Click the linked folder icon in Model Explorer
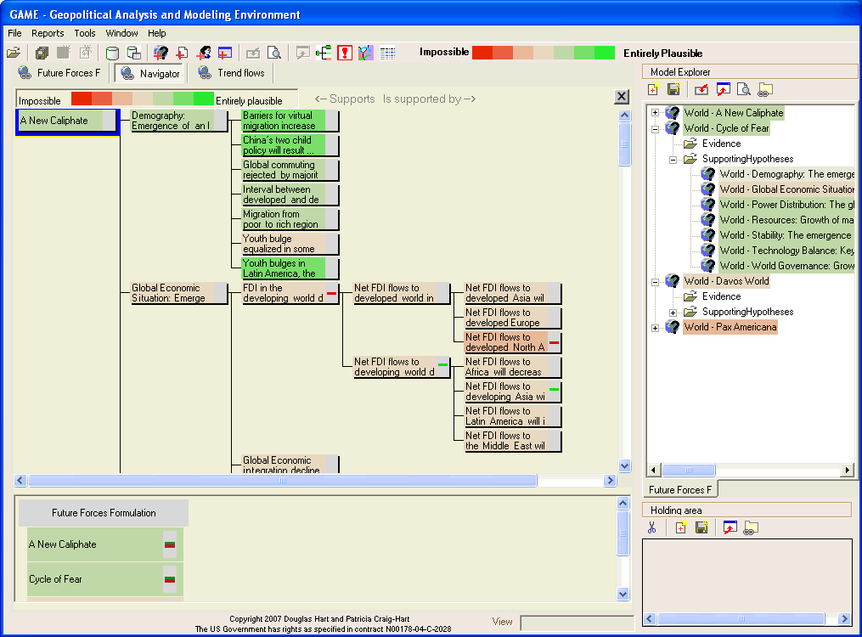Image resolution: width=862 pixels, height=637 pixels. point(765,89)
